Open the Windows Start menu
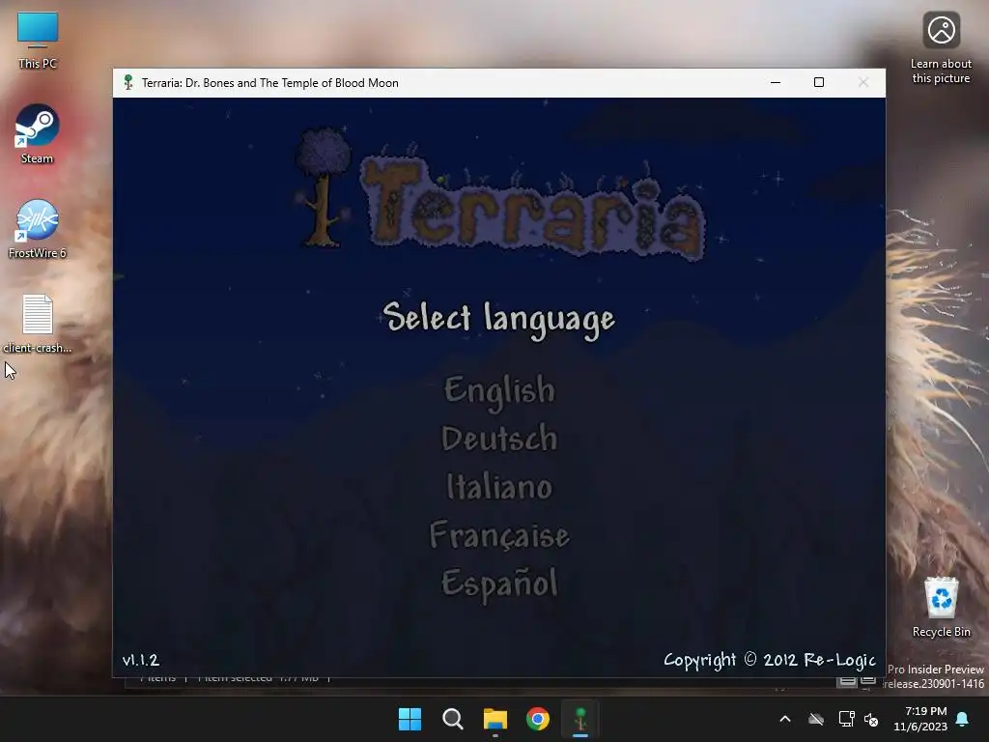 pyautogui.click(x=410, y=719)
